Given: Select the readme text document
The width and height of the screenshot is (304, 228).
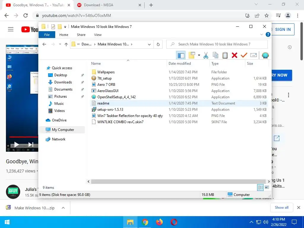Looking at the screenshot, I should click(x=103, y=103).
